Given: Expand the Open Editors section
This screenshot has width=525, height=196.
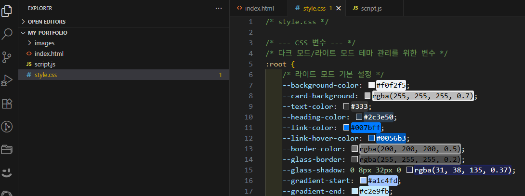Looking at the screenshot, I should click(x=124, y=22).
